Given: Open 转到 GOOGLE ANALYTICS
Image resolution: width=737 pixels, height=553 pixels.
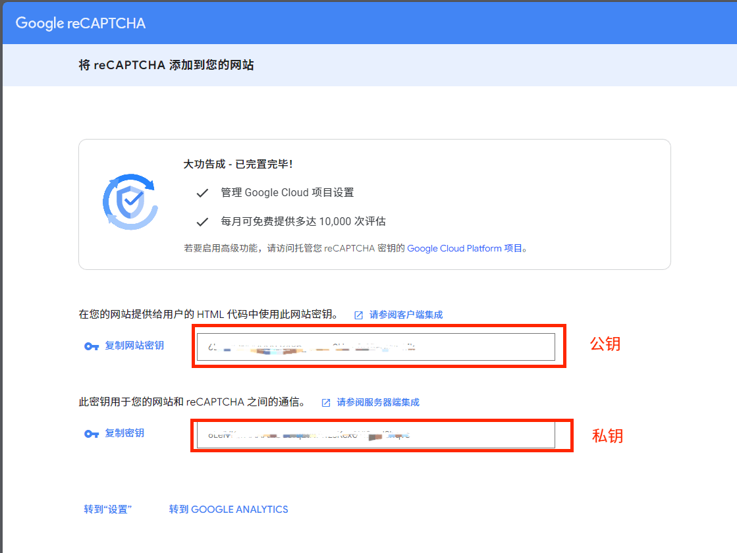Looking at the screenshot, I should pyautogui.click(x=229, y=510).
